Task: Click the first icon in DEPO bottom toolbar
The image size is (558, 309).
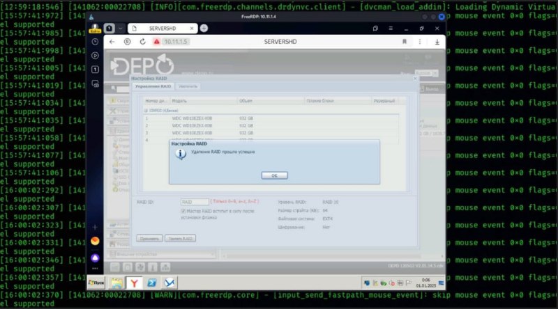Action: point(114,267)
